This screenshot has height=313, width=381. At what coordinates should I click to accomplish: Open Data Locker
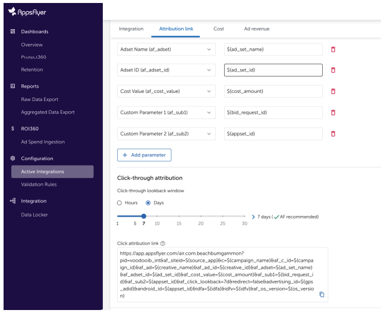[x=34, y=215]
